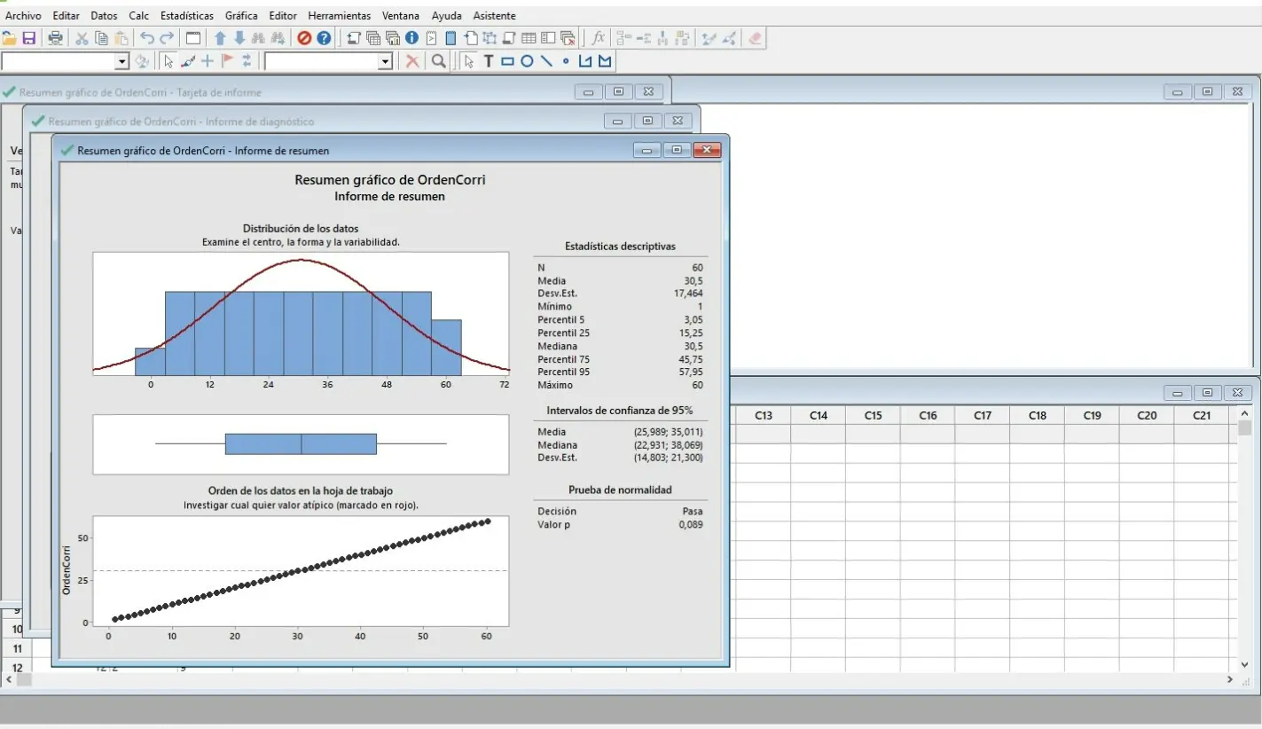This screenshot has width=1262, height=729.
Task: Click the Open folder icon
Action: click(x=10, y=38)
